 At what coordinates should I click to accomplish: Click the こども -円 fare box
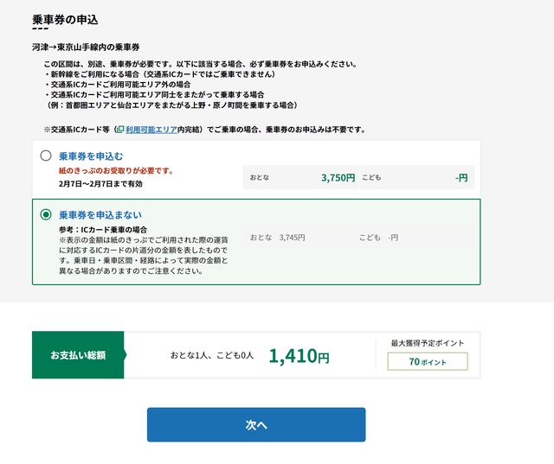416,177
